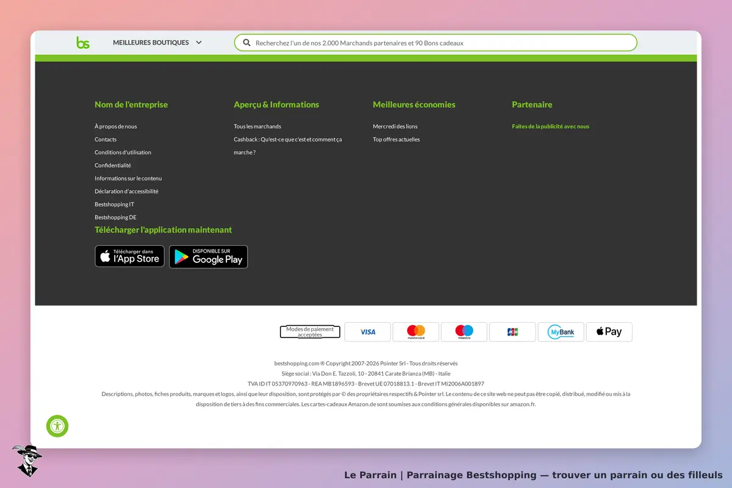Open Conditions d'utilisation link
The width and height of the screenshot is (732, 488).
(123, 152)
